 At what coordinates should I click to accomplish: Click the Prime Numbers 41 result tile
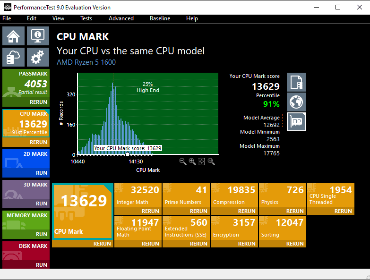point(186,195)
